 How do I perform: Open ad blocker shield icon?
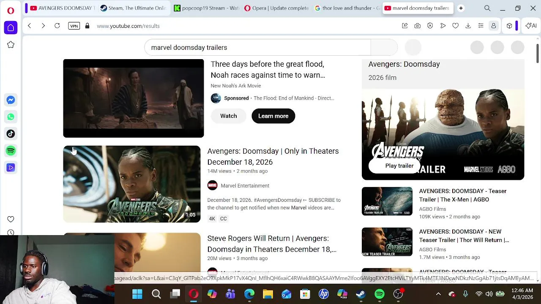(430, 26)
